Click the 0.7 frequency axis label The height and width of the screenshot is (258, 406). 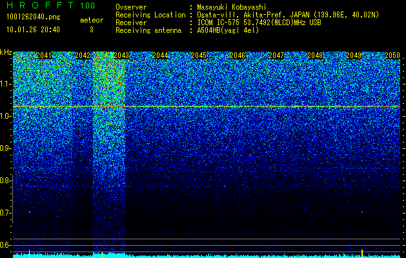(x=6, y=213)
